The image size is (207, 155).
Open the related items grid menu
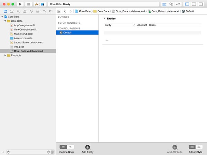59,11
